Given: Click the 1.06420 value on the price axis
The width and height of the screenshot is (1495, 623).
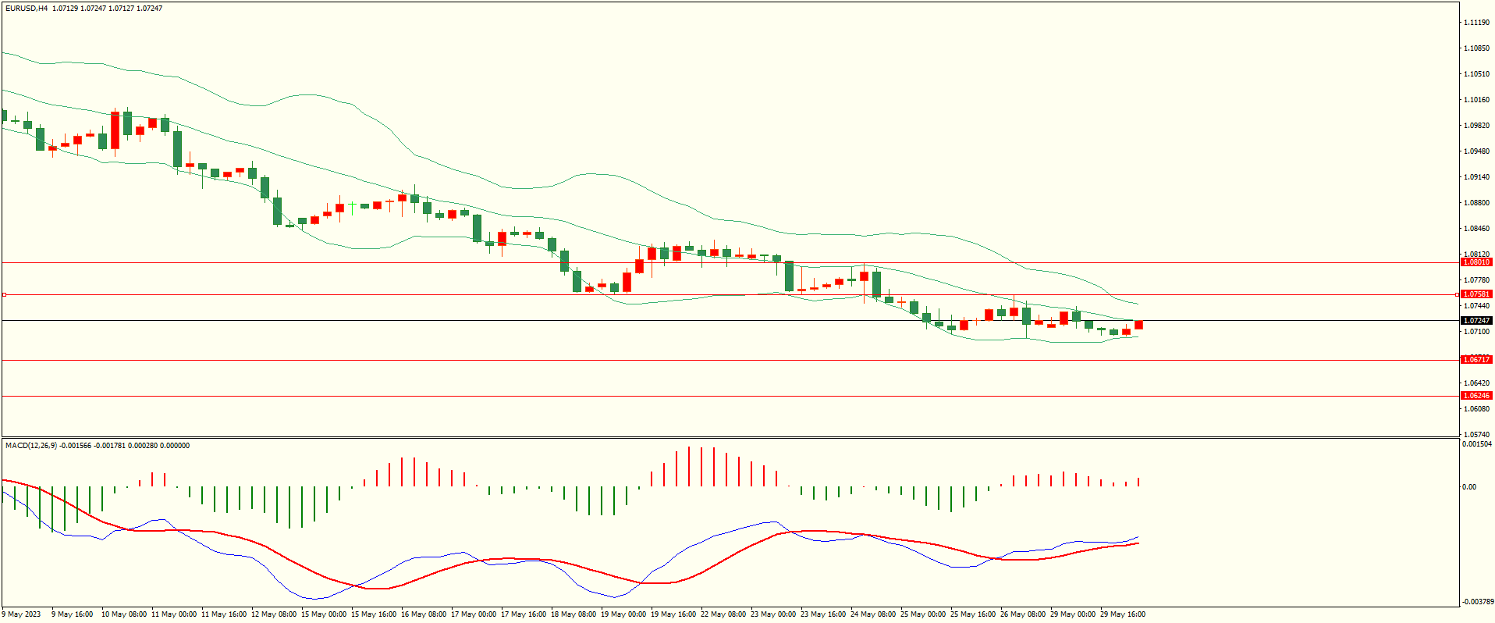Looking at the screenshot, I should click(1477, 383).
